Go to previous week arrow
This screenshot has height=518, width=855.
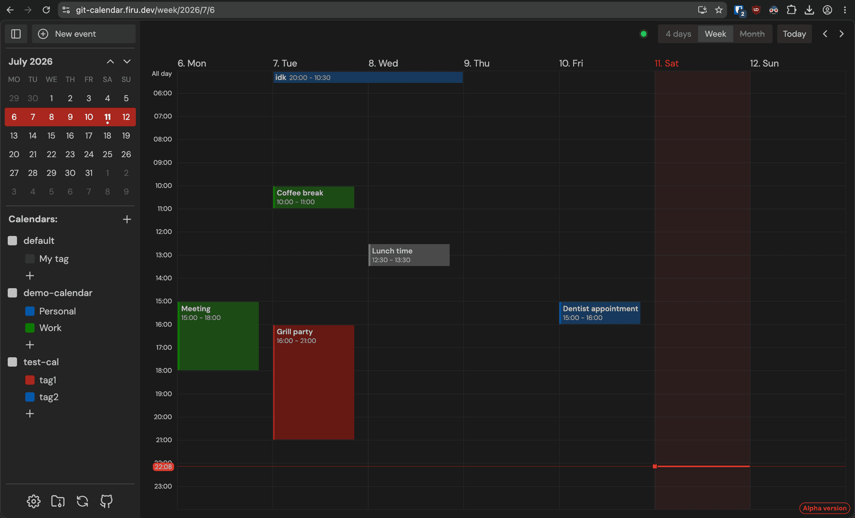pyautogui.click(x=825, y=34)
